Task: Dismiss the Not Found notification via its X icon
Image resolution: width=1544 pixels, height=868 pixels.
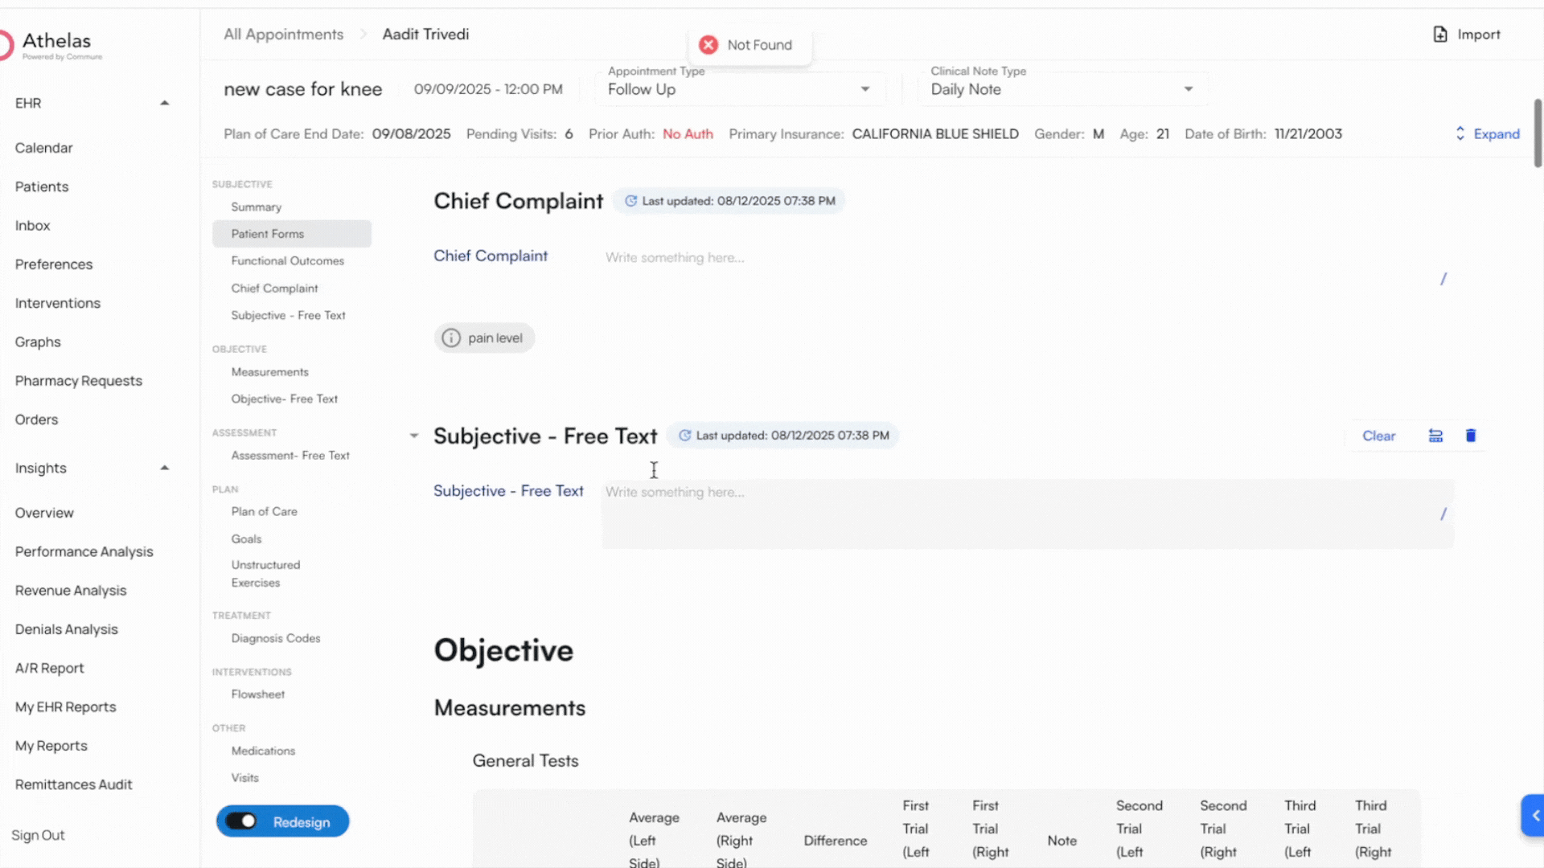Action: pyautogui.click(x=708, y=44)
